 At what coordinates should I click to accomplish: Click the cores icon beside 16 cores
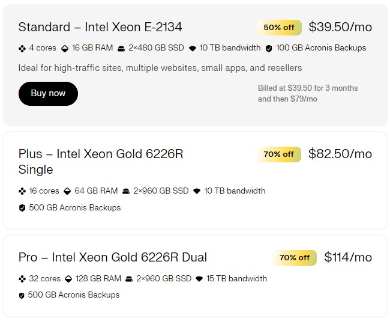[22, 191]
